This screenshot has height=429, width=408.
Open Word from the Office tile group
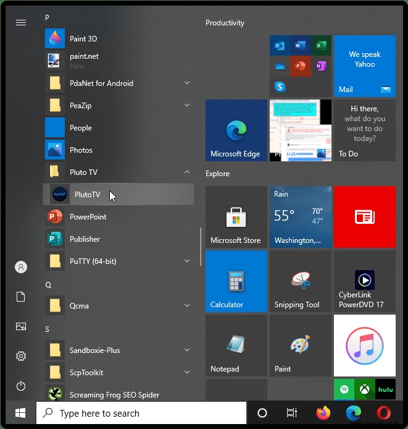click(x=301, y=45)
